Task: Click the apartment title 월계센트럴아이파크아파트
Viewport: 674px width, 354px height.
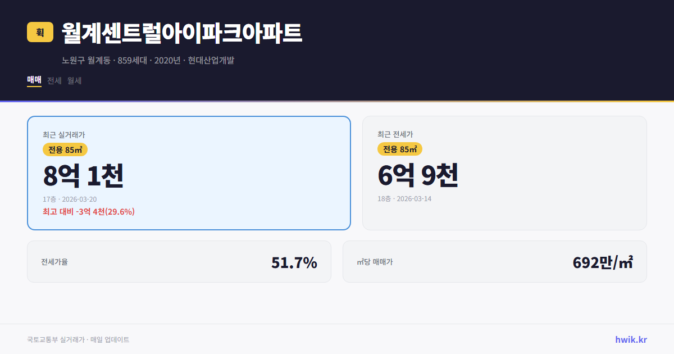Action: (x=180, y=33)
